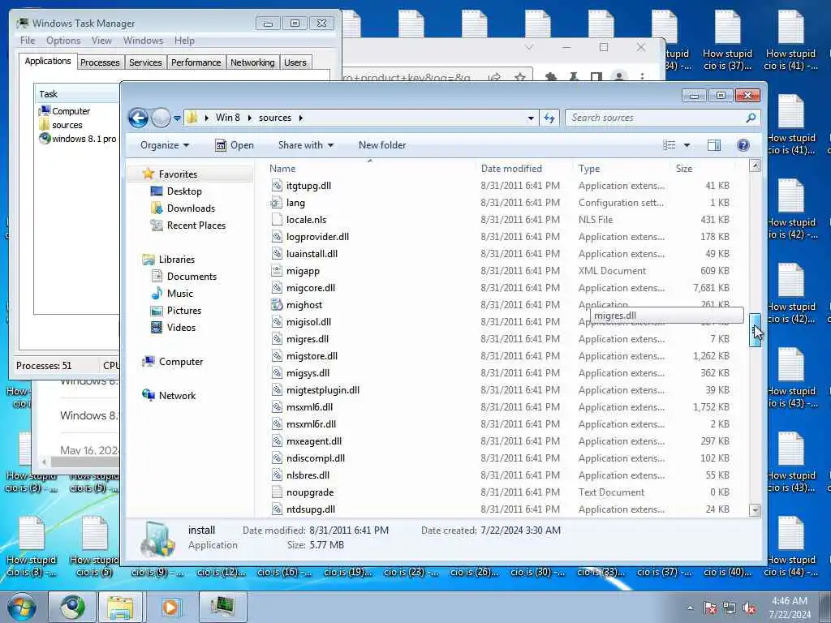The height and width of the screenshot is (623, 831).
Task: Click the muted volume tray icon
Action: pos(749,608)
